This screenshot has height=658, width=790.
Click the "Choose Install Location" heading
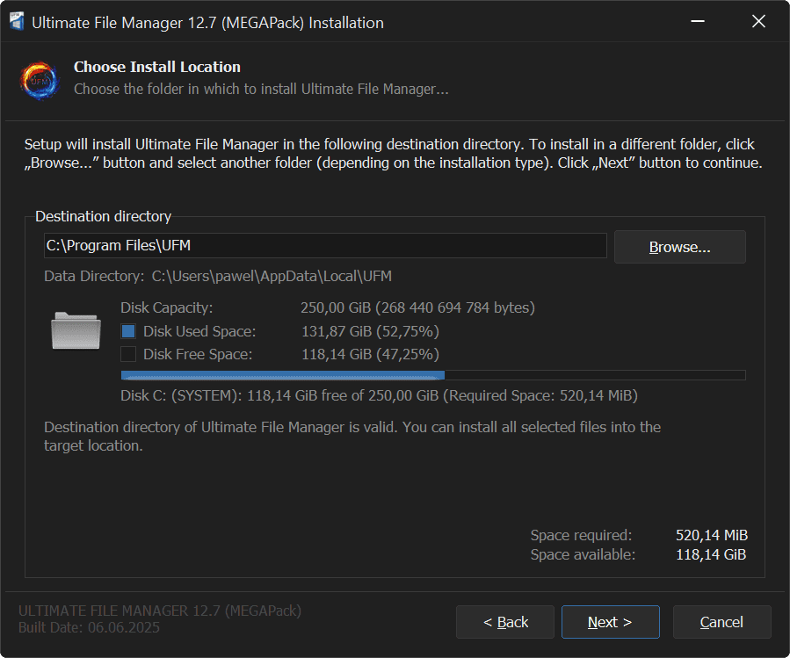click(157, 67)
